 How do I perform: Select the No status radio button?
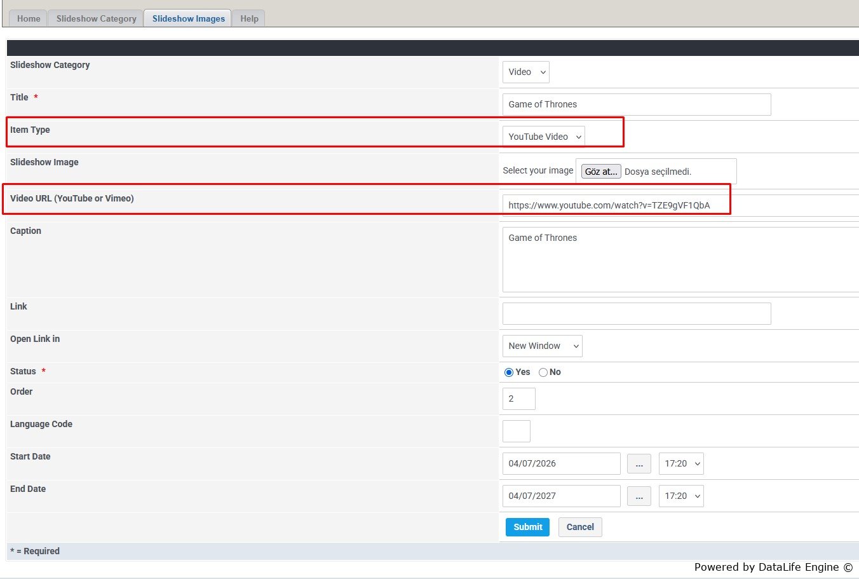(543, 372)
